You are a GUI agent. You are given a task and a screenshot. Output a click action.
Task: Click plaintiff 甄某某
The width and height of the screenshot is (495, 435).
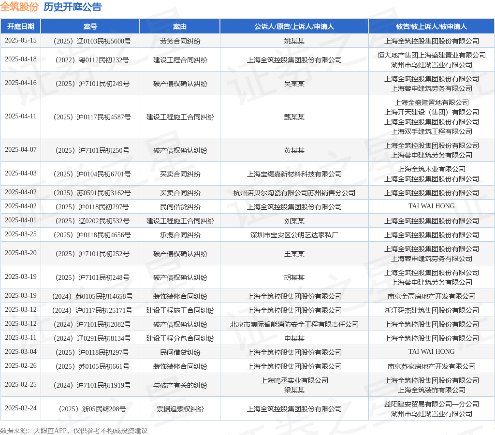(x=294, y=117)
